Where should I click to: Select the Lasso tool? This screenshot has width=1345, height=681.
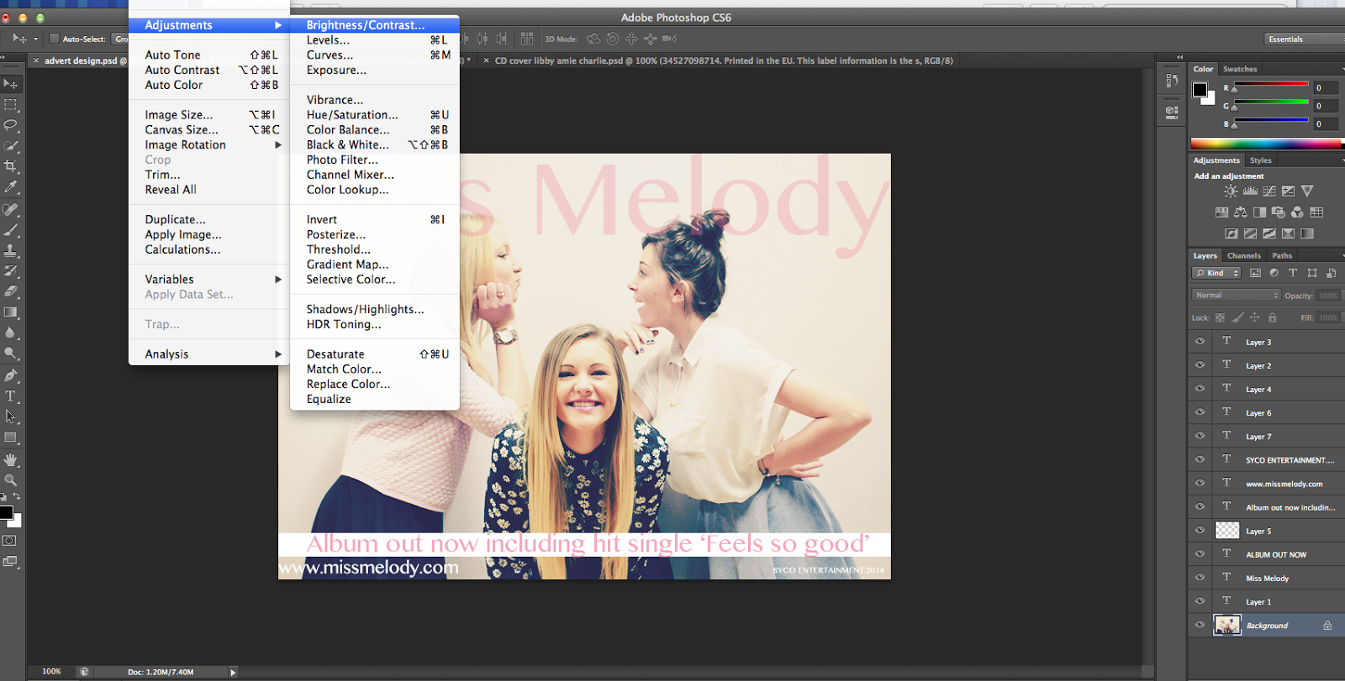point(11,125)
